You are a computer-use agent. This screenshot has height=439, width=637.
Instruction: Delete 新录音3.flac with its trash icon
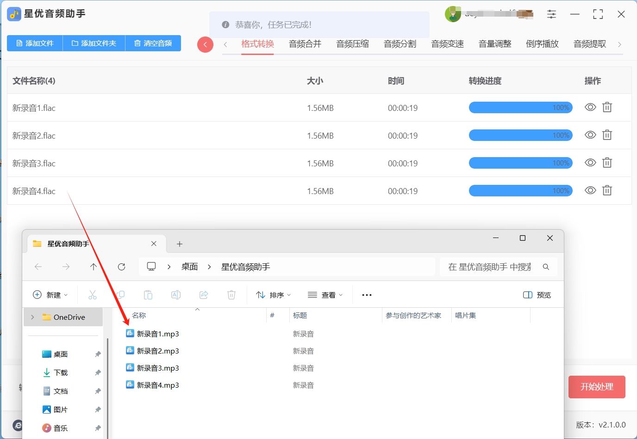coord(607,163)
